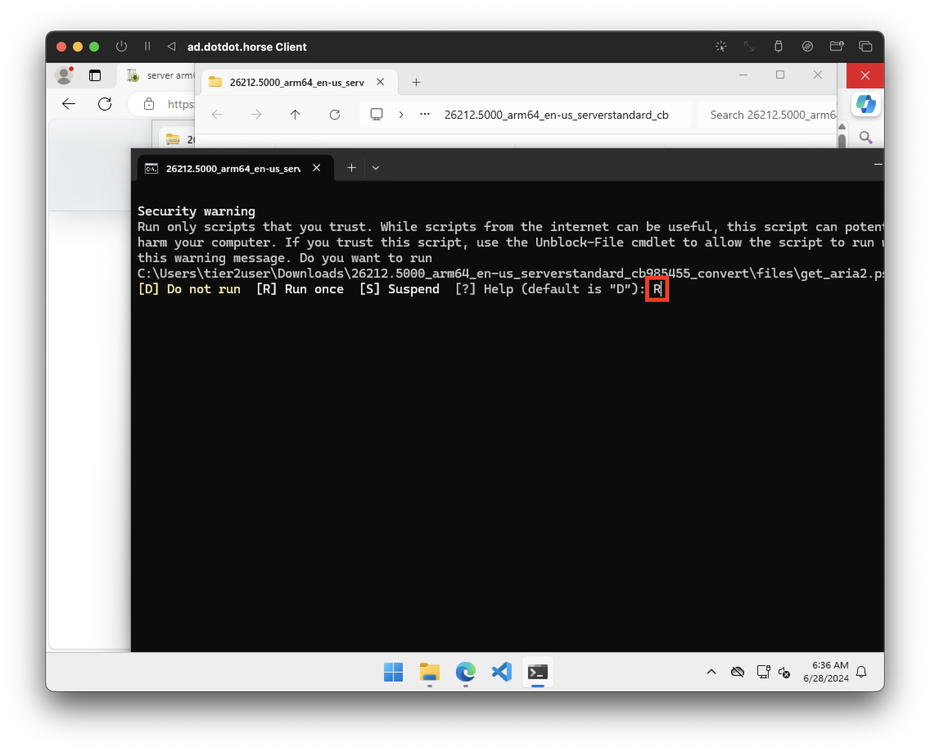Click the red macOS close button
This screenshot has height=752, width=930.
[x=61, y=46]
